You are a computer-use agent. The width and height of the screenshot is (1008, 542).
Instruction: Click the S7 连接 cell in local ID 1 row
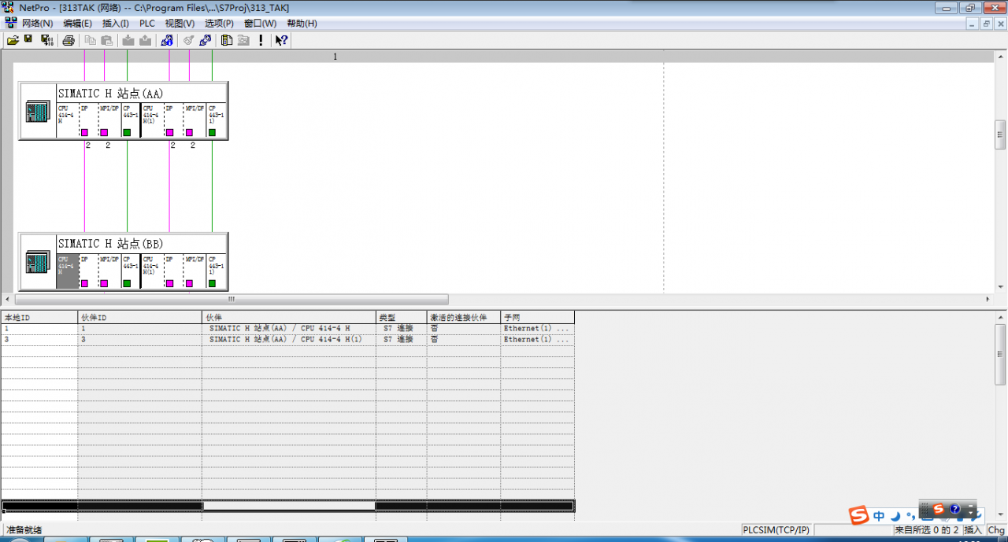401,328
